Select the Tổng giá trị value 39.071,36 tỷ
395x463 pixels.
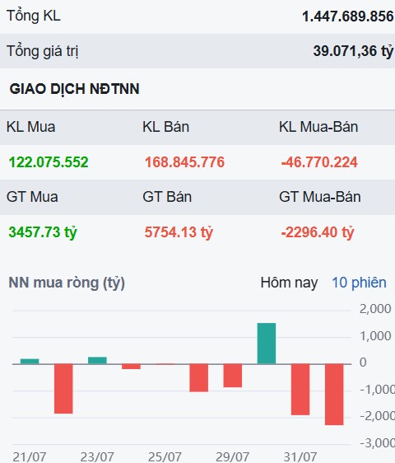pyautogui.click(x=353, y=51)
